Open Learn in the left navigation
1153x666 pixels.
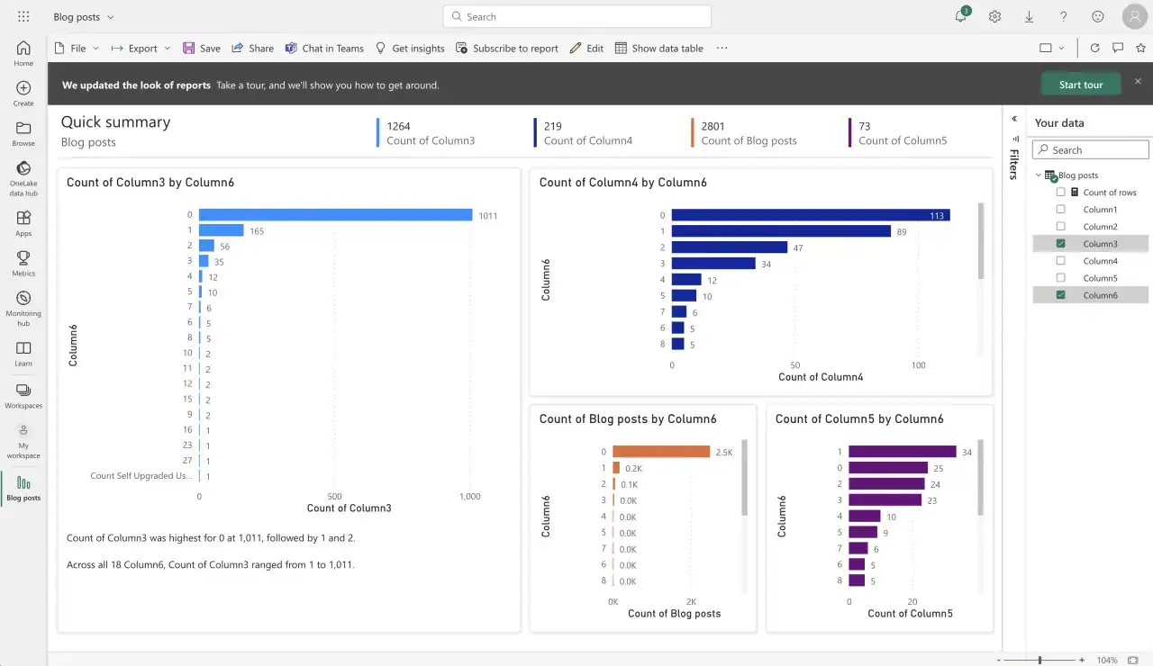coord(23,354)
